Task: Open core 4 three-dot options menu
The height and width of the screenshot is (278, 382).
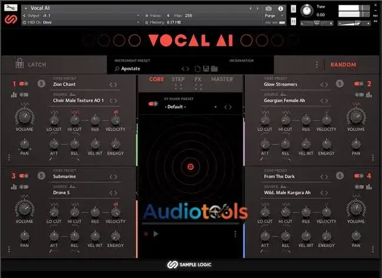Action: click(x=373, y=249)
